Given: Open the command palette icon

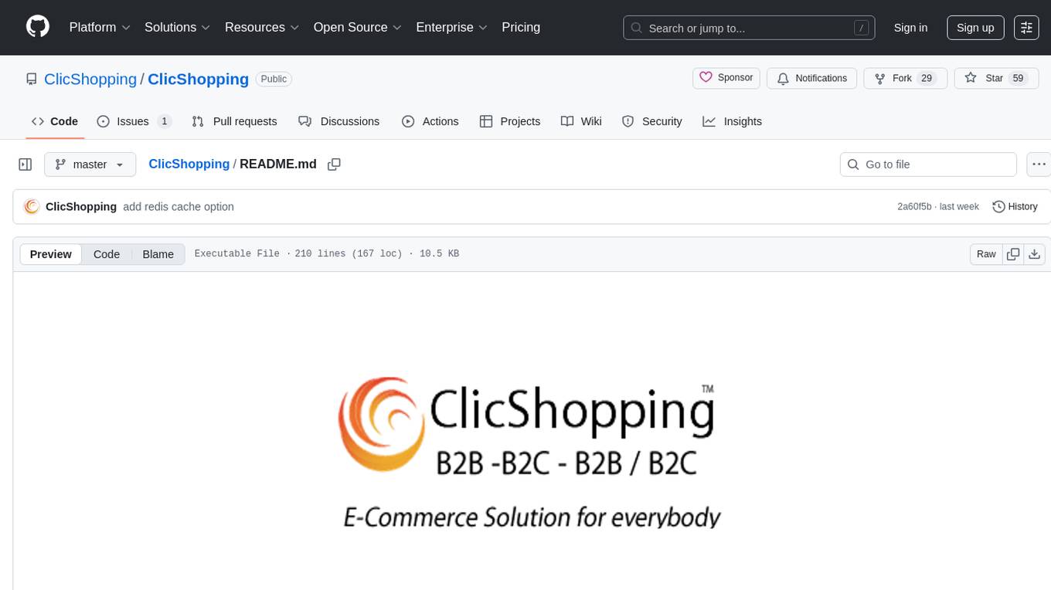Looking at the screenshot, I should click(x=1026, y=27).
